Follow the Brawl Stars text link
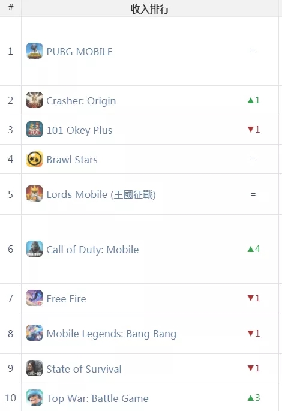Screen dimensions: 282x411 click(x=72, y=160)
